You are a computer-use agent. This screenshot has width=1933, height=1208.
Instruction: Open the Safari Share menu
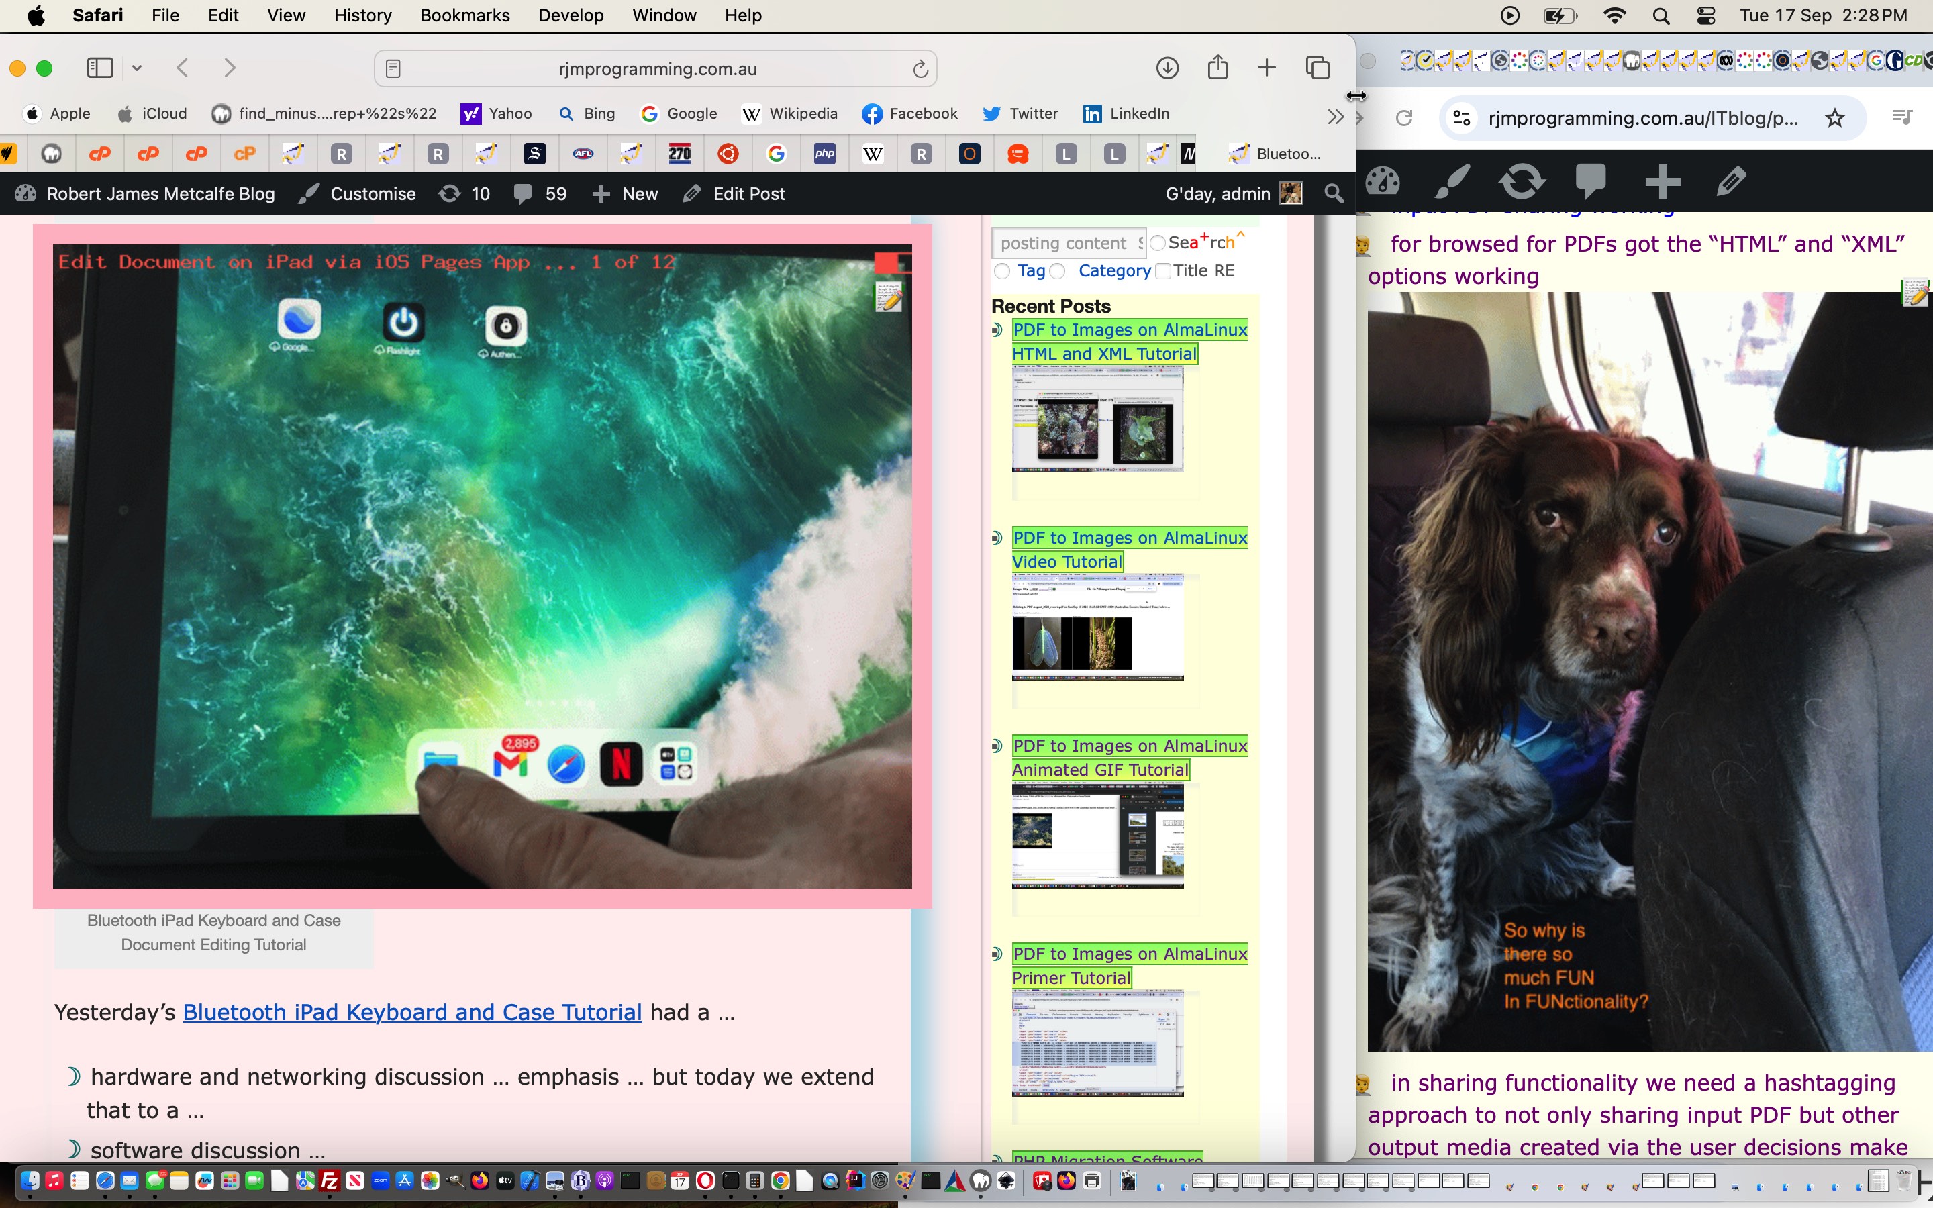(x=1218, y=67)
